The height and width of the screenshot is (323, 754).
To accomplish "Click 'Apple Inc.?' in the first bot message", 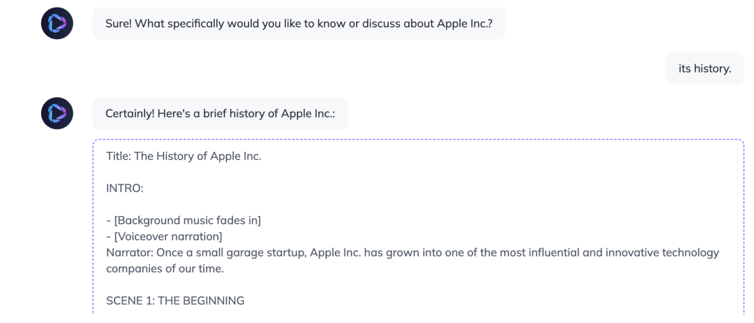I will pos(464,24).
